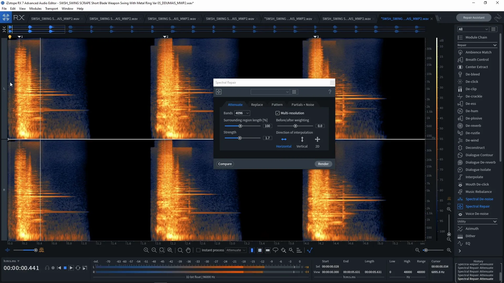Switch to the Replace tab in Spectral Repair
Screen dimensions: 504x283
coord(257,105)
